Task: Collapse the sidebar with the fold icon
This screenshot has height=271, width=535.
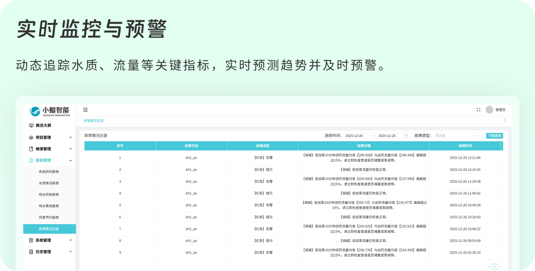Action: point(85,110)
